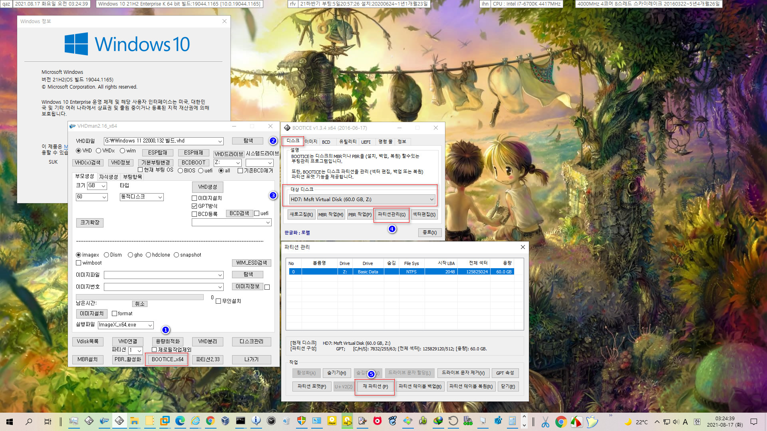Open network status tray icon
This screenshot has width=767, height=431.
coord(666,422)
